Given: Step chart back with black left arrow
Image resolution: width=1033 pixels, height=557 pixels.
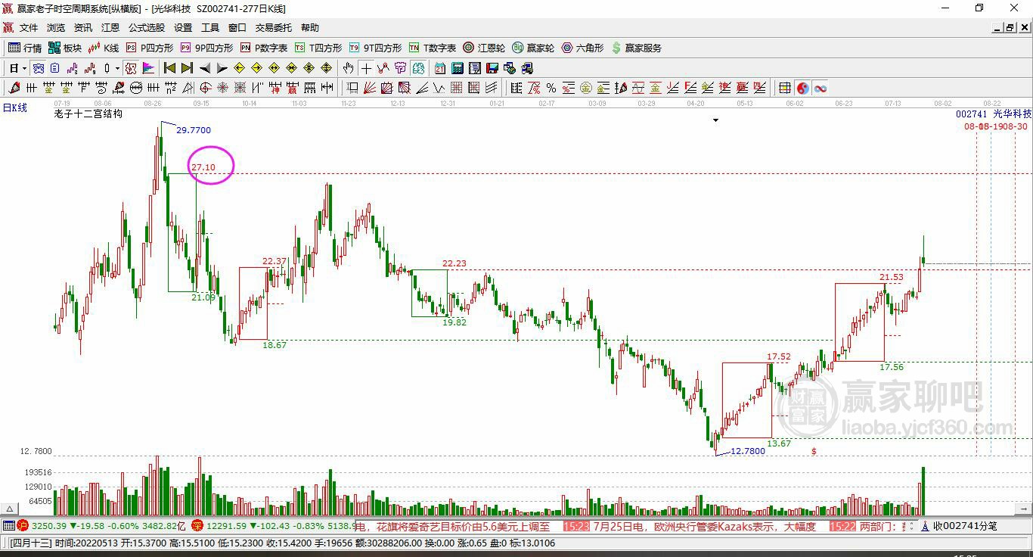Looking at the screenshot, I should tap(205, 68).
